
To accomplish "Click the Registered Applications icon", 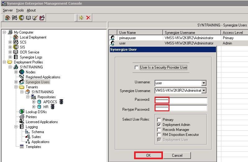I will coord(21,77).
